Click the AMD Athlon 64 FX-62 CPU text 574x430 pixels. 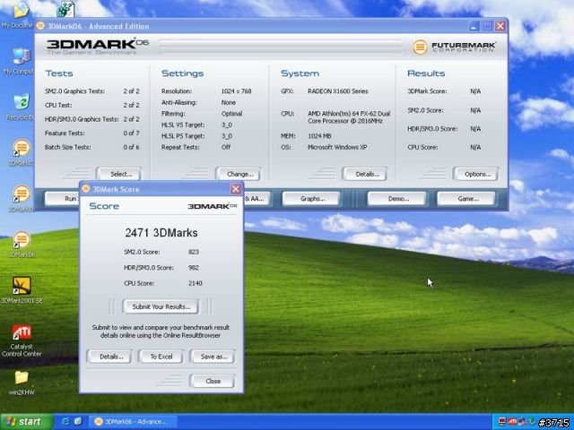click(x=349, y=117)
